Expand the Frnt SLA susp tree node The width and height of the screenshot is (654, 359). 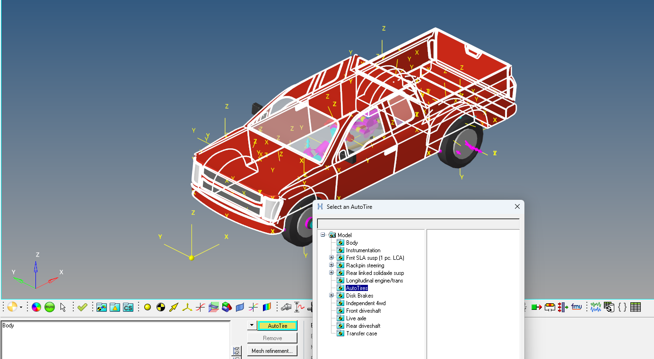pyautogui.click(x=331, y=257)
